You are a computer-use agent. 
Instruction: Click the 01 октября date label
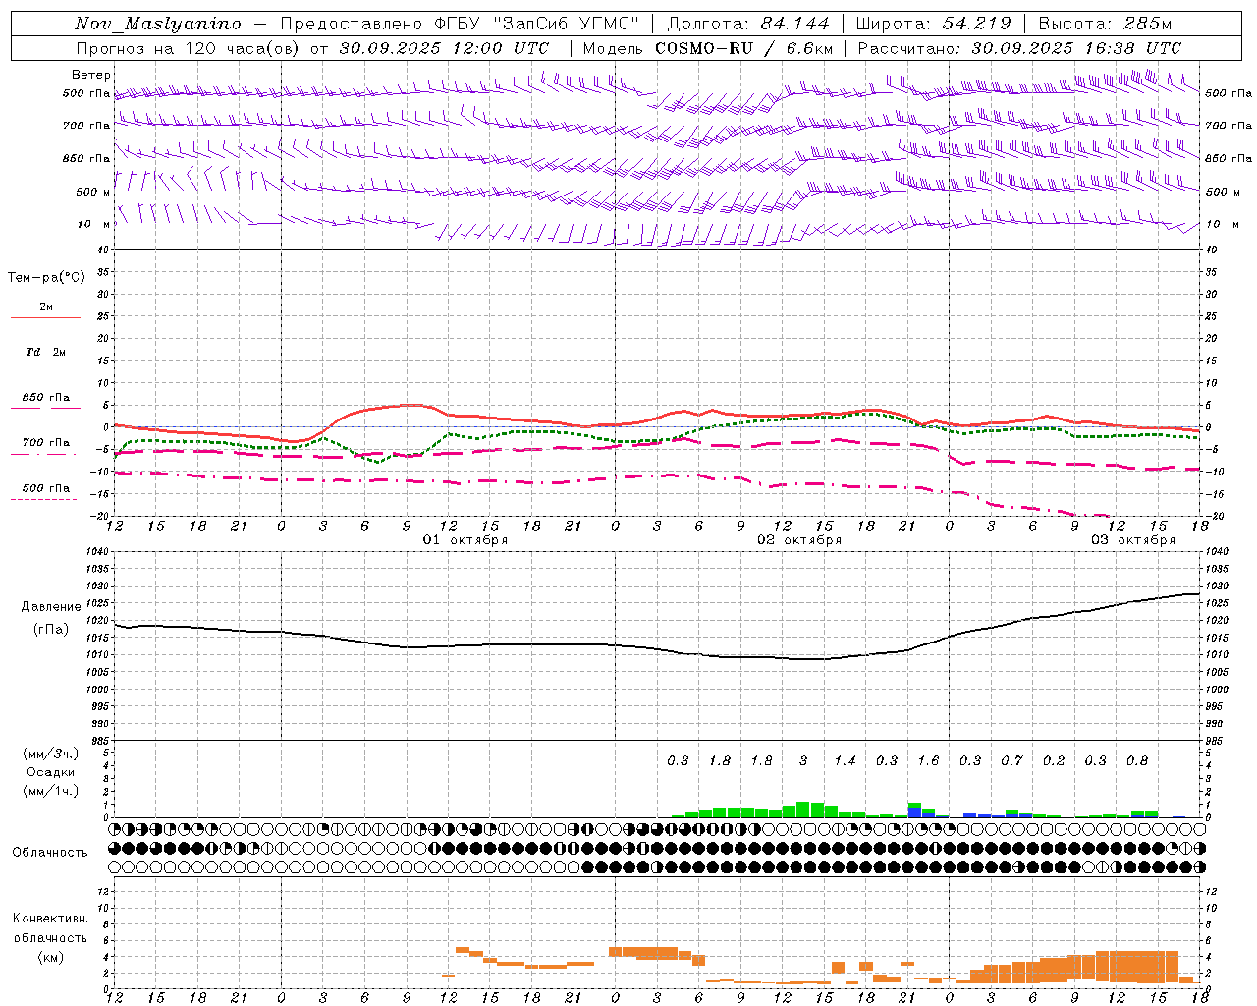(465, 540)
